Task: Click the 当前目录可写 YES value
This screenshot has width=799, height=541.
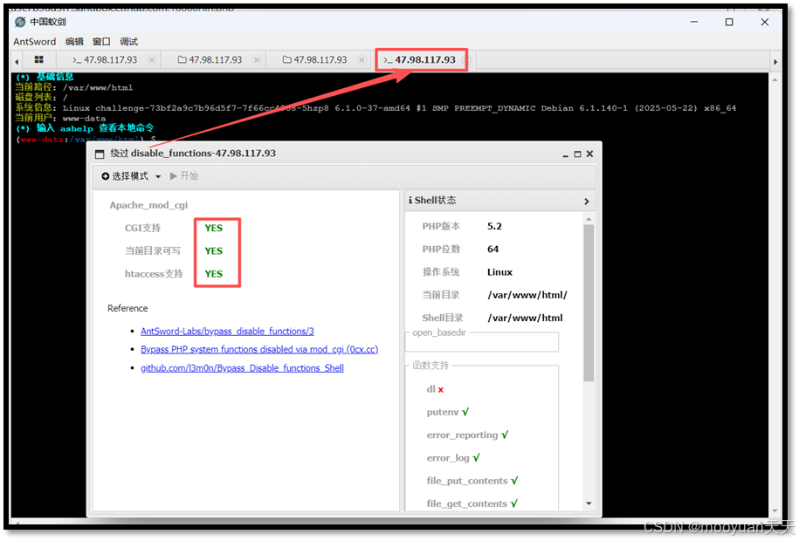Action: 214,251
